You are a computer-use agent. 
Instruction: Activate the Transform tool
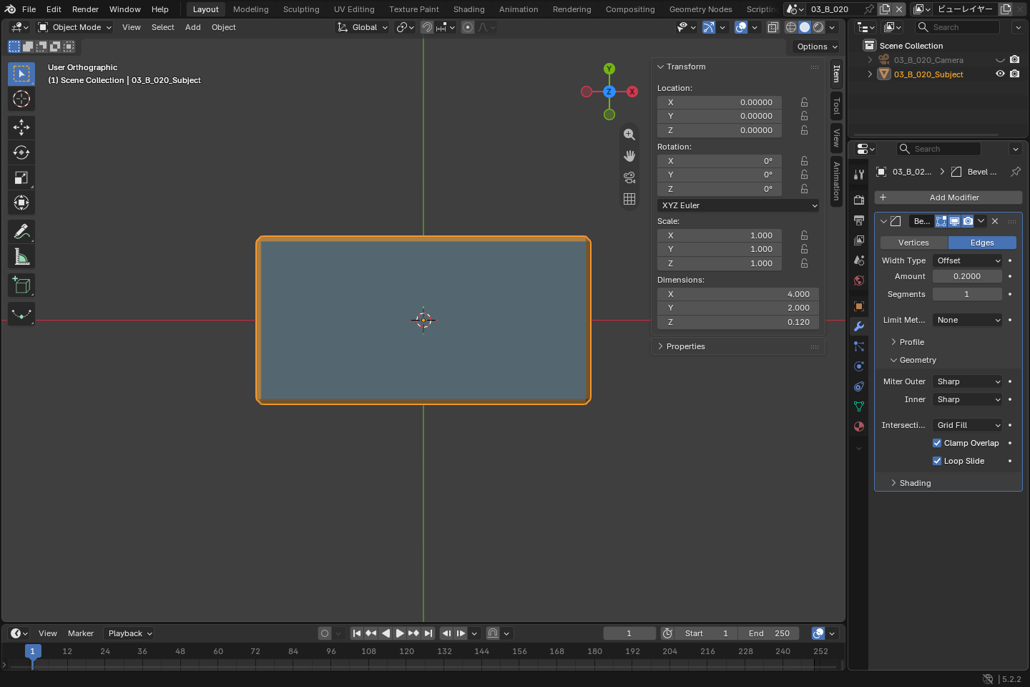coord(21,203)
